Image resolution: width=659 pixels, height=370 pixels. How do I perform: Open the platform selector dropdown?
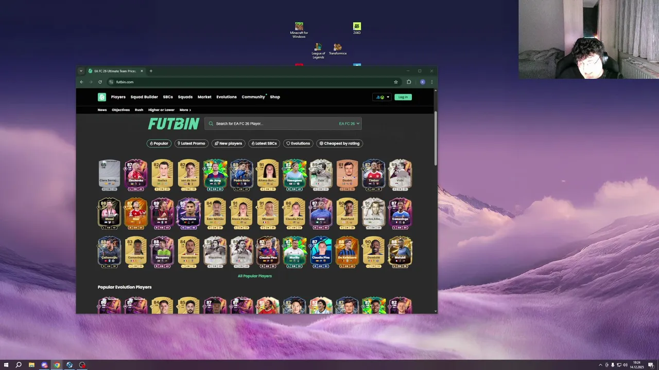click(x=382, y=97)
